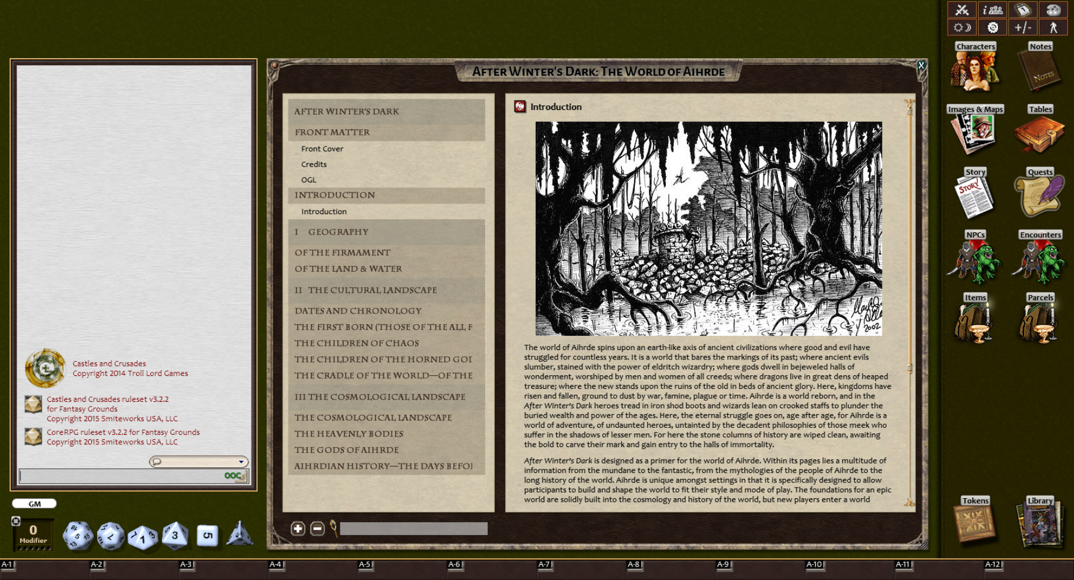This screenshot has height=580, width=1074.
Task: Open the Credits page
Action: click(x=314, y=164)
